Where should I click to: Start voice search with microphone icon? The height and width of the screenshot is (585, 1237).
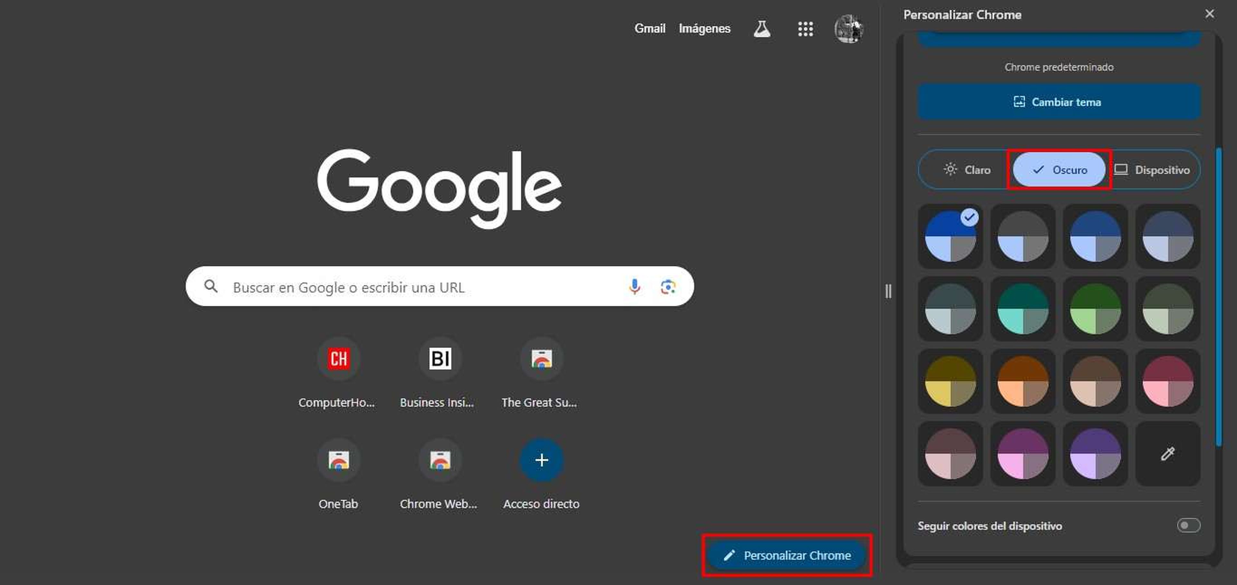pyautogui.click(x=634, y=287)
